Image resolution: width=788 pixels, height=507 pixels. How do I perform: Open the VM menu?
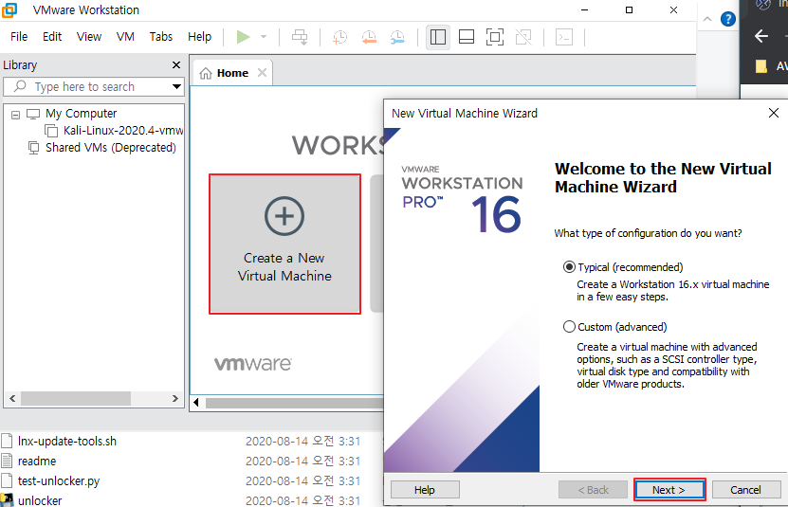pyautogui.click(x=125, y=37)
